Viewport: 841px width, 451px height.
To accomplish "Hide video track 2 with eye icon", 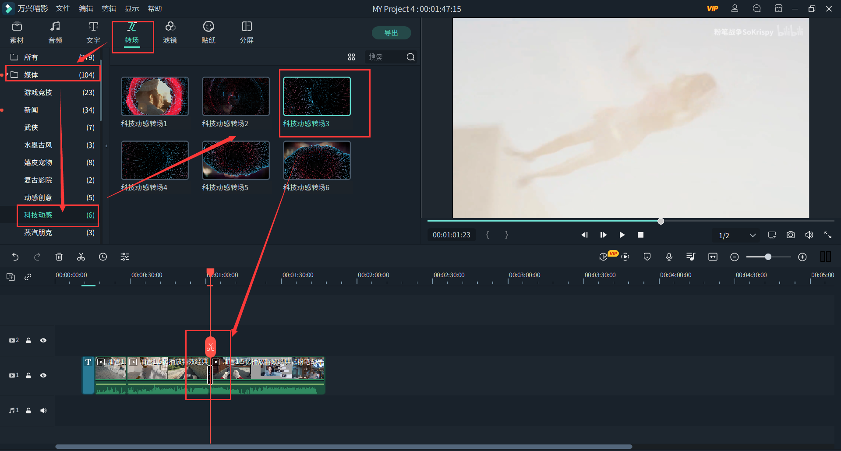I will (43, 340).
